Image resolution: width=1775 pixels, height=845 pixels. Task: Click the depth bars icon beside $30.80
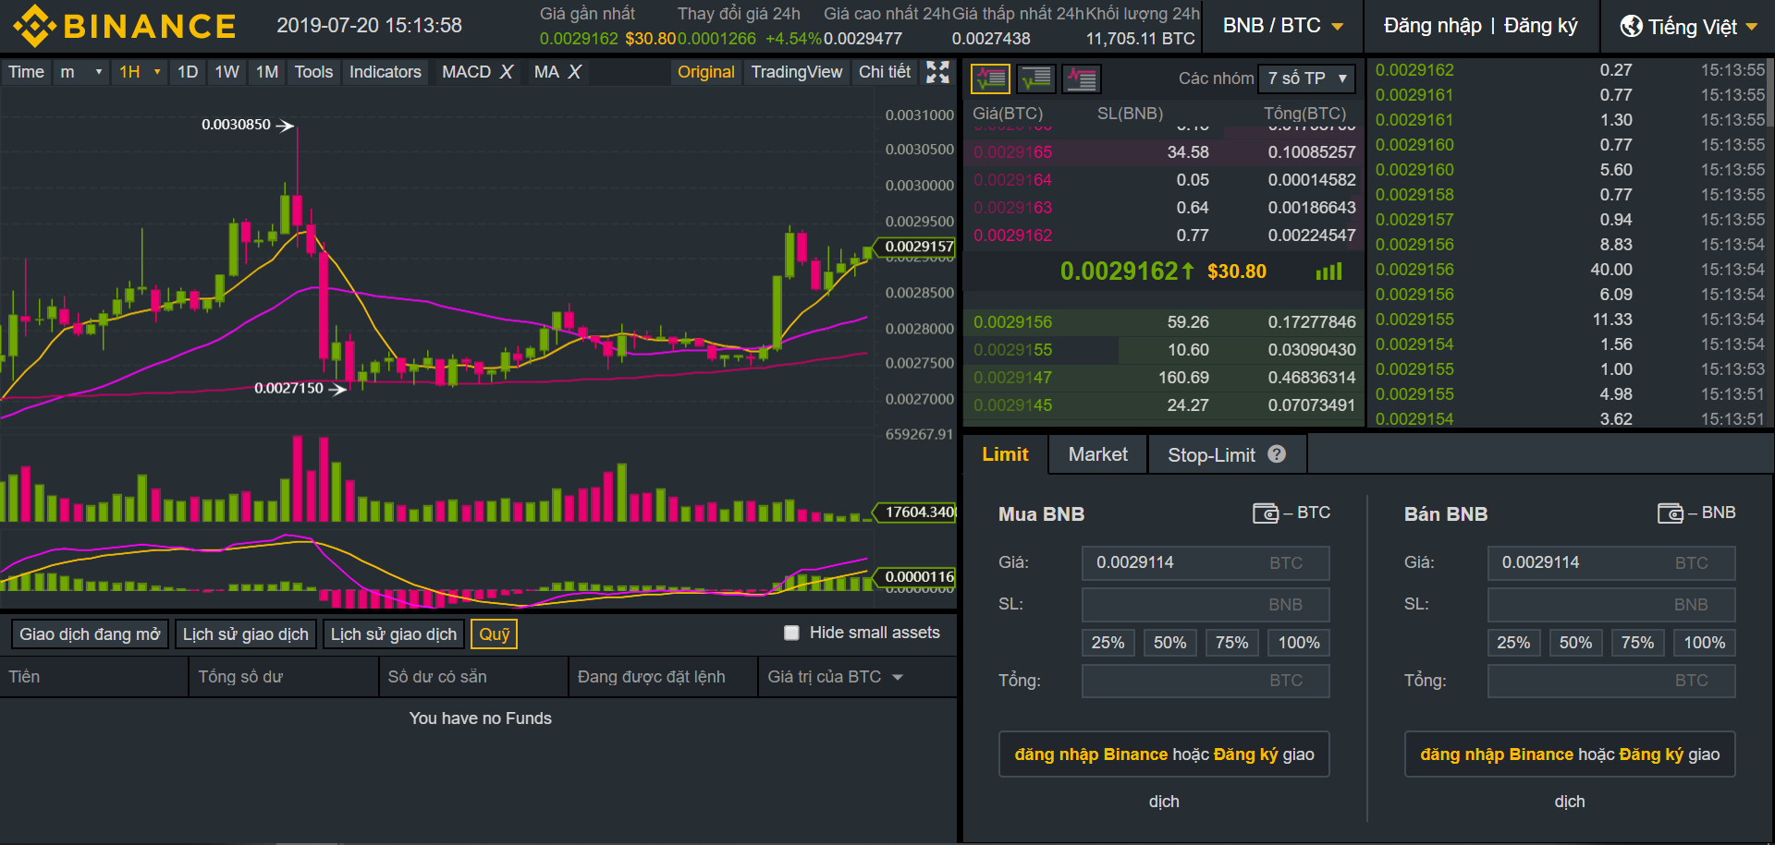tap(1328, 272)
